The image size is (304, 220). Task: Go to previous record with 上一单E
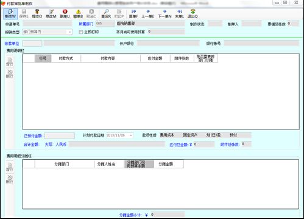coord(147,14)
